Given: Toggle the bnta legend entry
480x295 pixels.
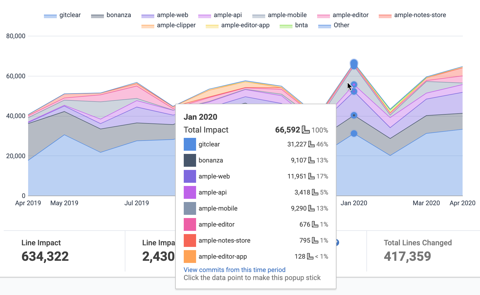Looking at the screenshot, I should tap(294, 25).
